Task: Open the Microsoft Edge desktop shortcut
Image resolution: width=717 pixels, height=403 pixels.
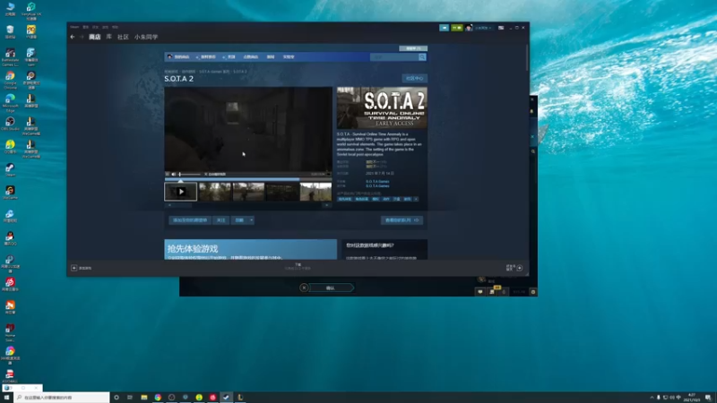Action: (10, 103)
